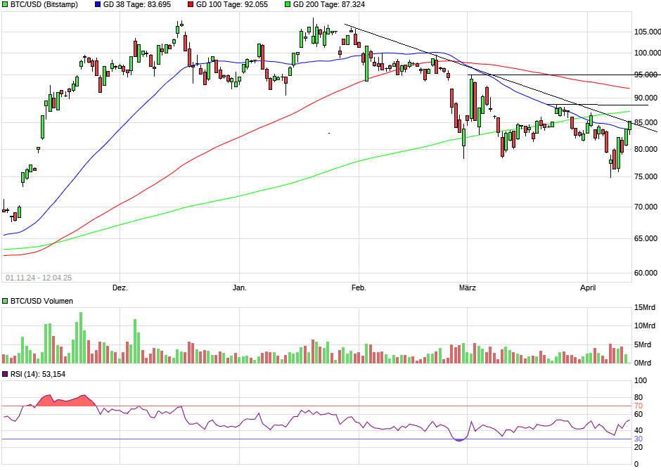Click the 60.000 price axis label

(646, 273)
